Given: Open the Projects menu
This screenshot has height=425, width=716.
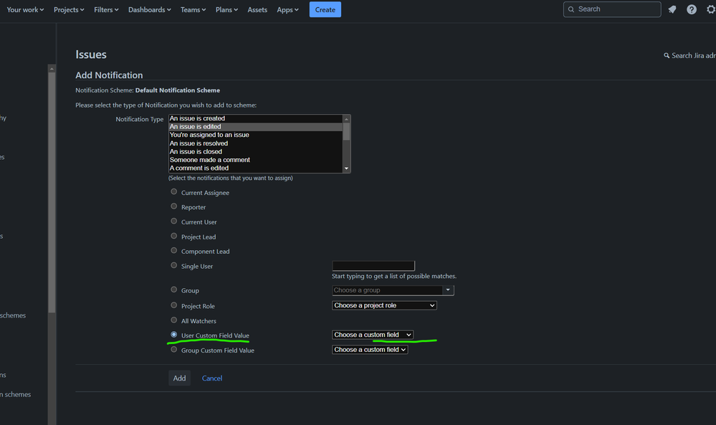Looking at the screenshot, I should point(69,9).
